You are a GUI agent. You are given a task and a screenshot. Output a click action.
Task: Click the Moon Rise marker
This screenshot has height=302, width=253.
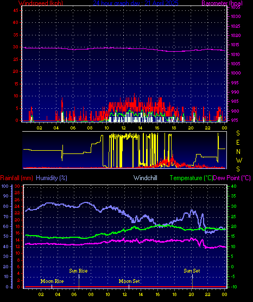[52, 281]
